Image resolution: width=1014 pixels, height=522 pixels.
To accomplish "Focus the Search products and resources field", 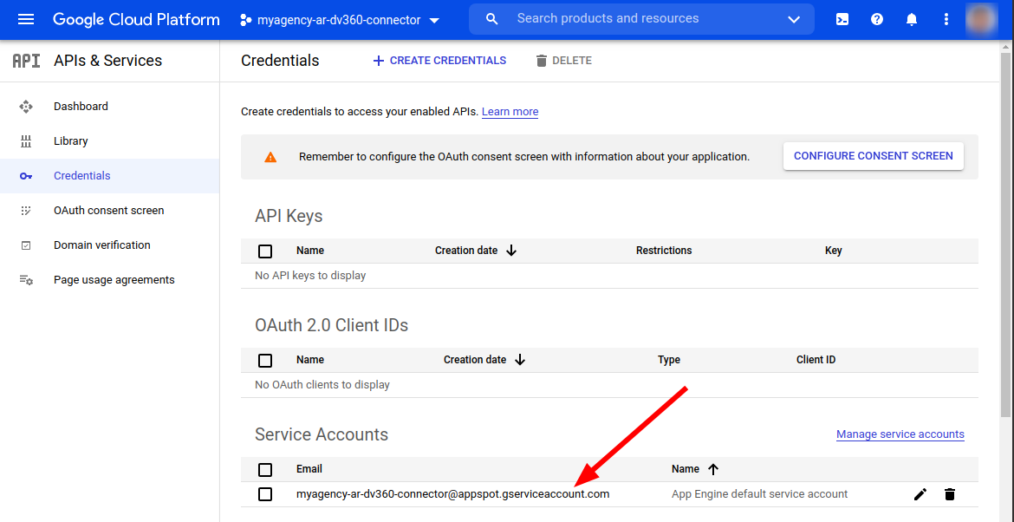I will [641, 19].
